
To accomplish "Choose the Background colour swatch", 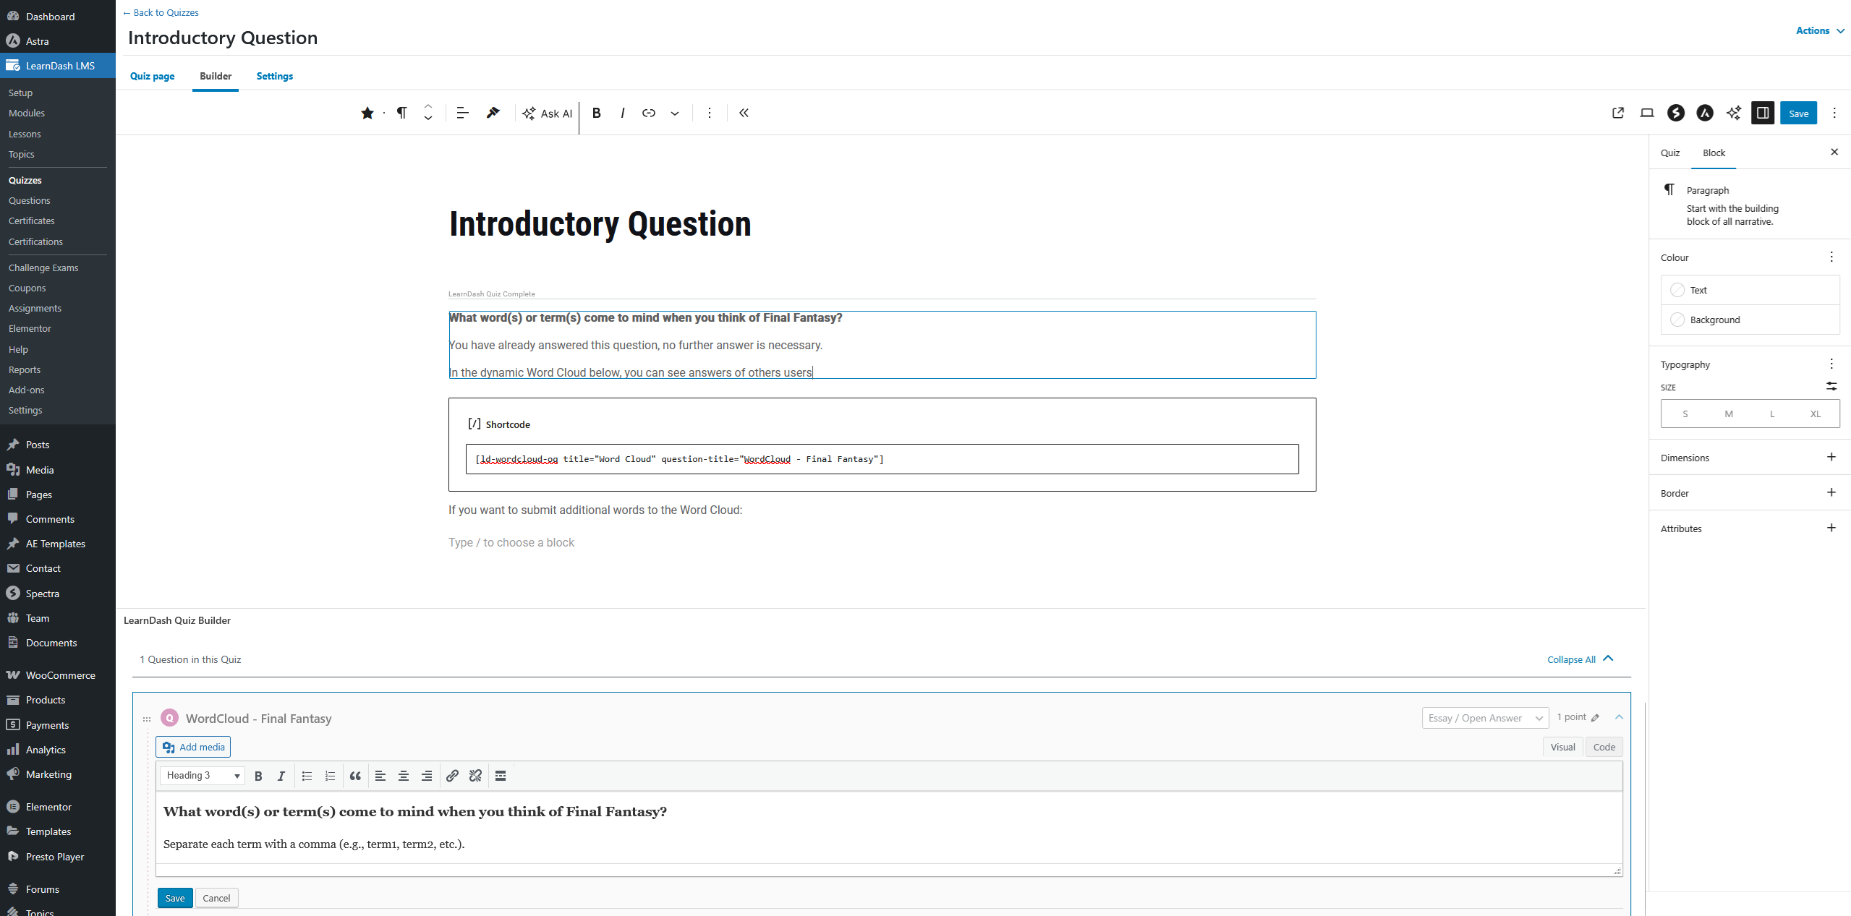I will point(1750,320).
